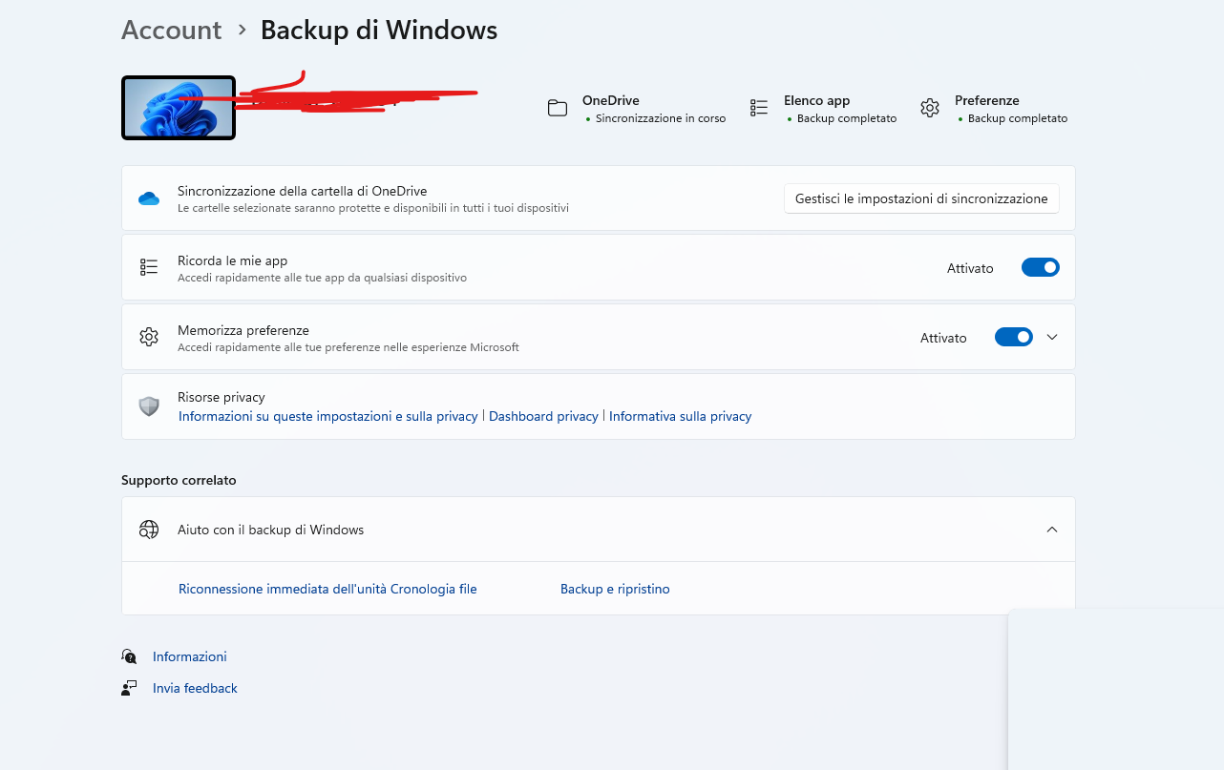Go back to Account in the breadcrumb
1224x770 pixels.
tap(172, 30)
